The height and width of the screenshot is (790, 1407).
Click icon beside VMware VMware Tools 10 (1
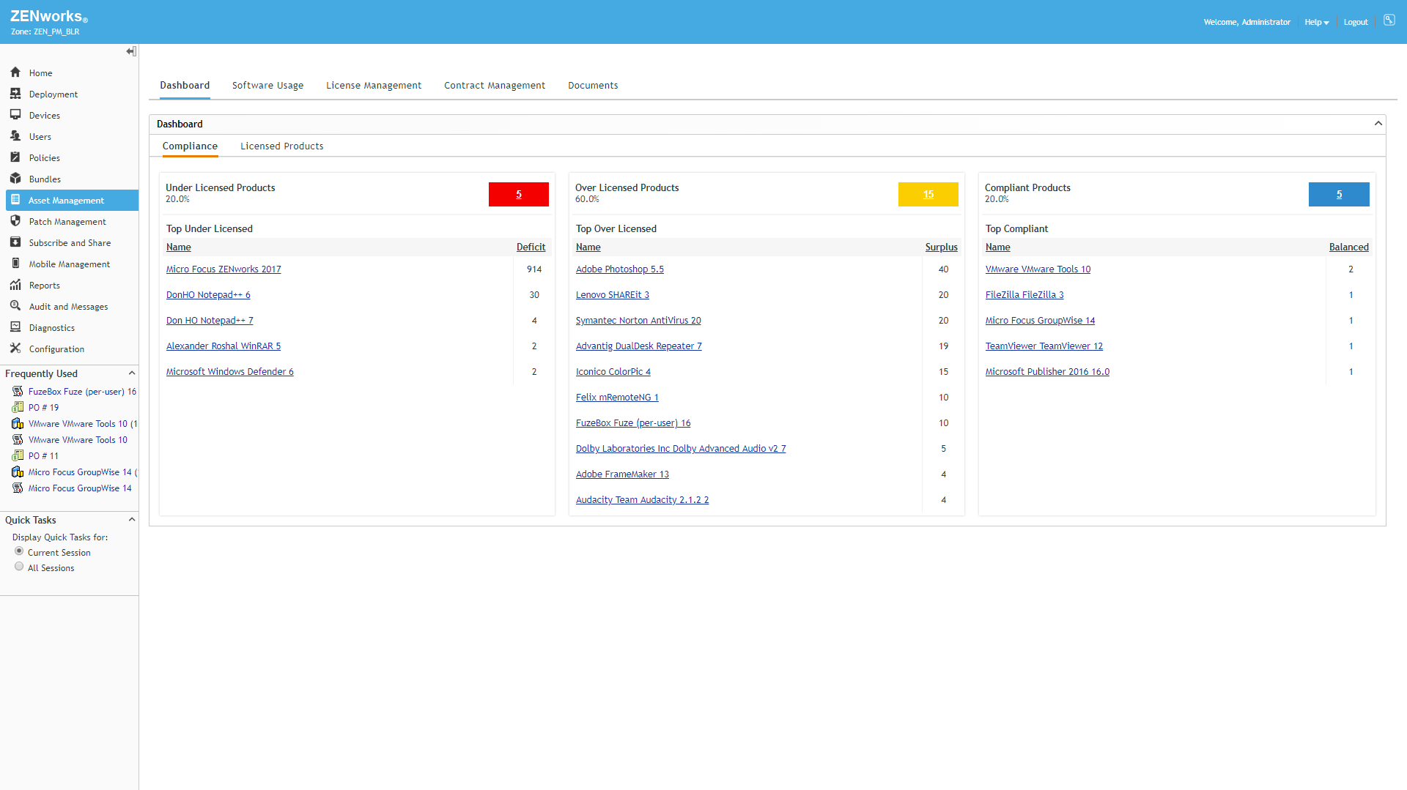[18, 424]
